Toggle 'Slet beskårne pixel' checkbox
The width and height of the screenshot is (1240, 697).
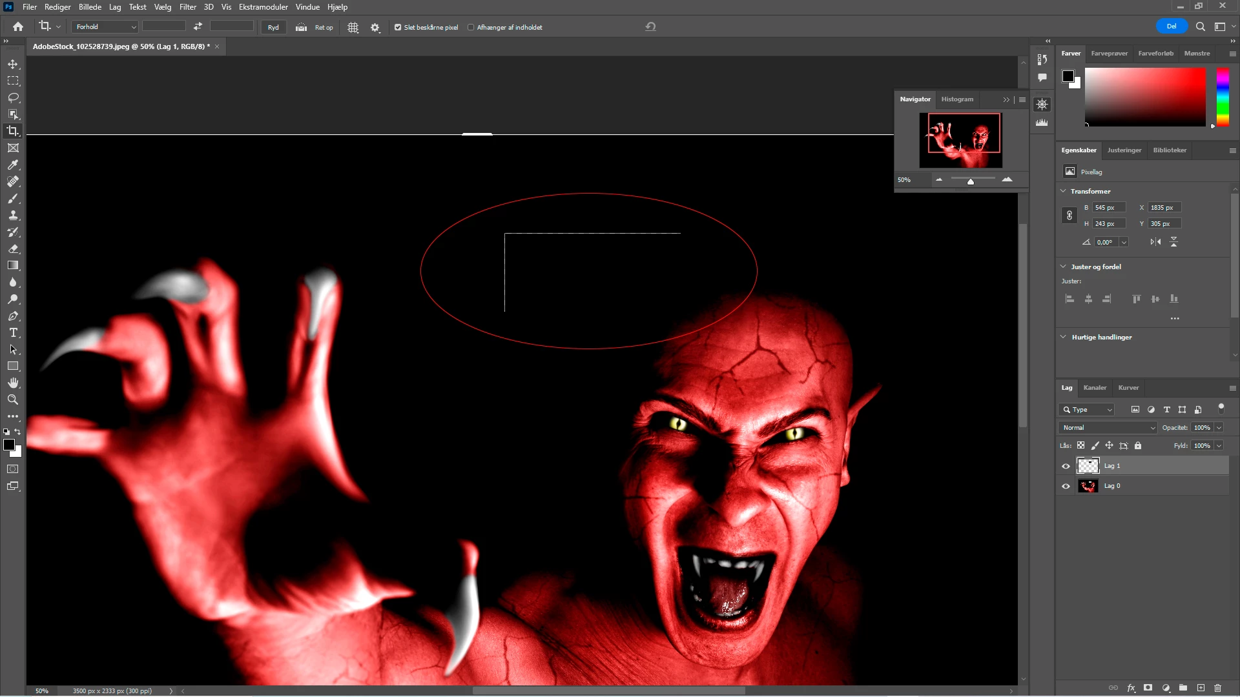click(x=398, y=27)
